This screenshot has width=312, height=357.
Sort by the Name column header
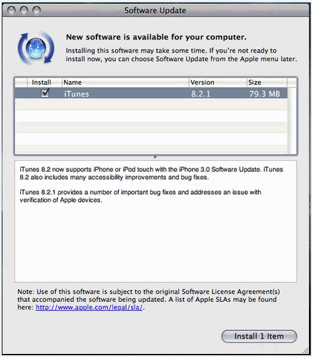125,82
